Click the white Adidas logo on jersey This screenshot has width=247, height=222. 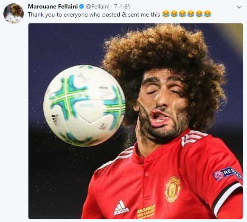point(121,208)
